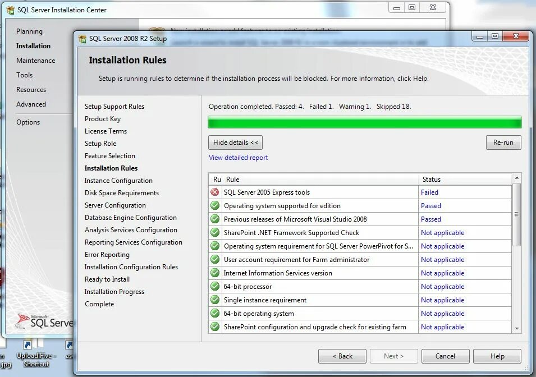
Task: Click the SQL Server 2005 Express tools rule name
Action: click(x=267, y=192)
